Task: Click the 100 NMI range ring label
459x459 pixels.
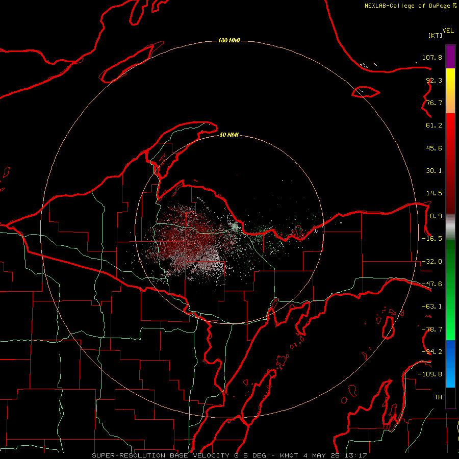Action: coord(229,40)
